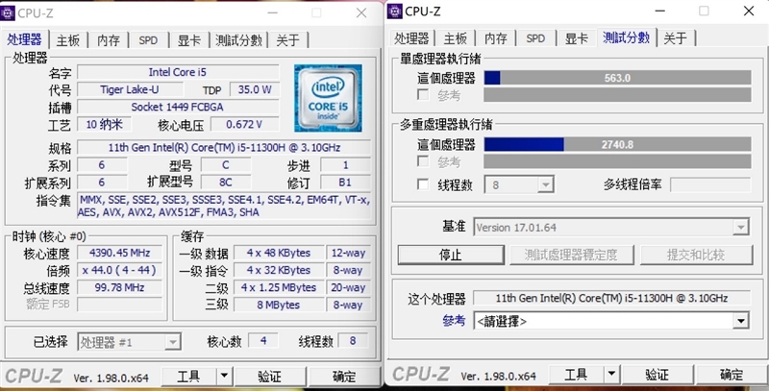The width and height of the screenshot is (769, 391).
Task: Click core speed value 4390.45 MHz
Action: click(119, 253)
